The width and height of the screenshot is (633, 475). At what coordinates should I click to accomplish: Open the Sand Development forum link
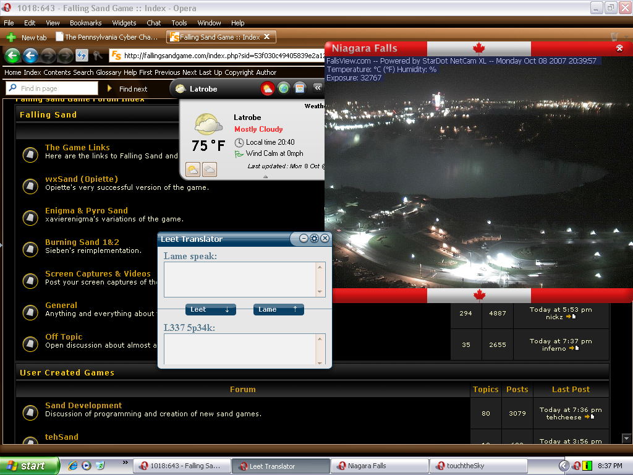click(83, 406)
